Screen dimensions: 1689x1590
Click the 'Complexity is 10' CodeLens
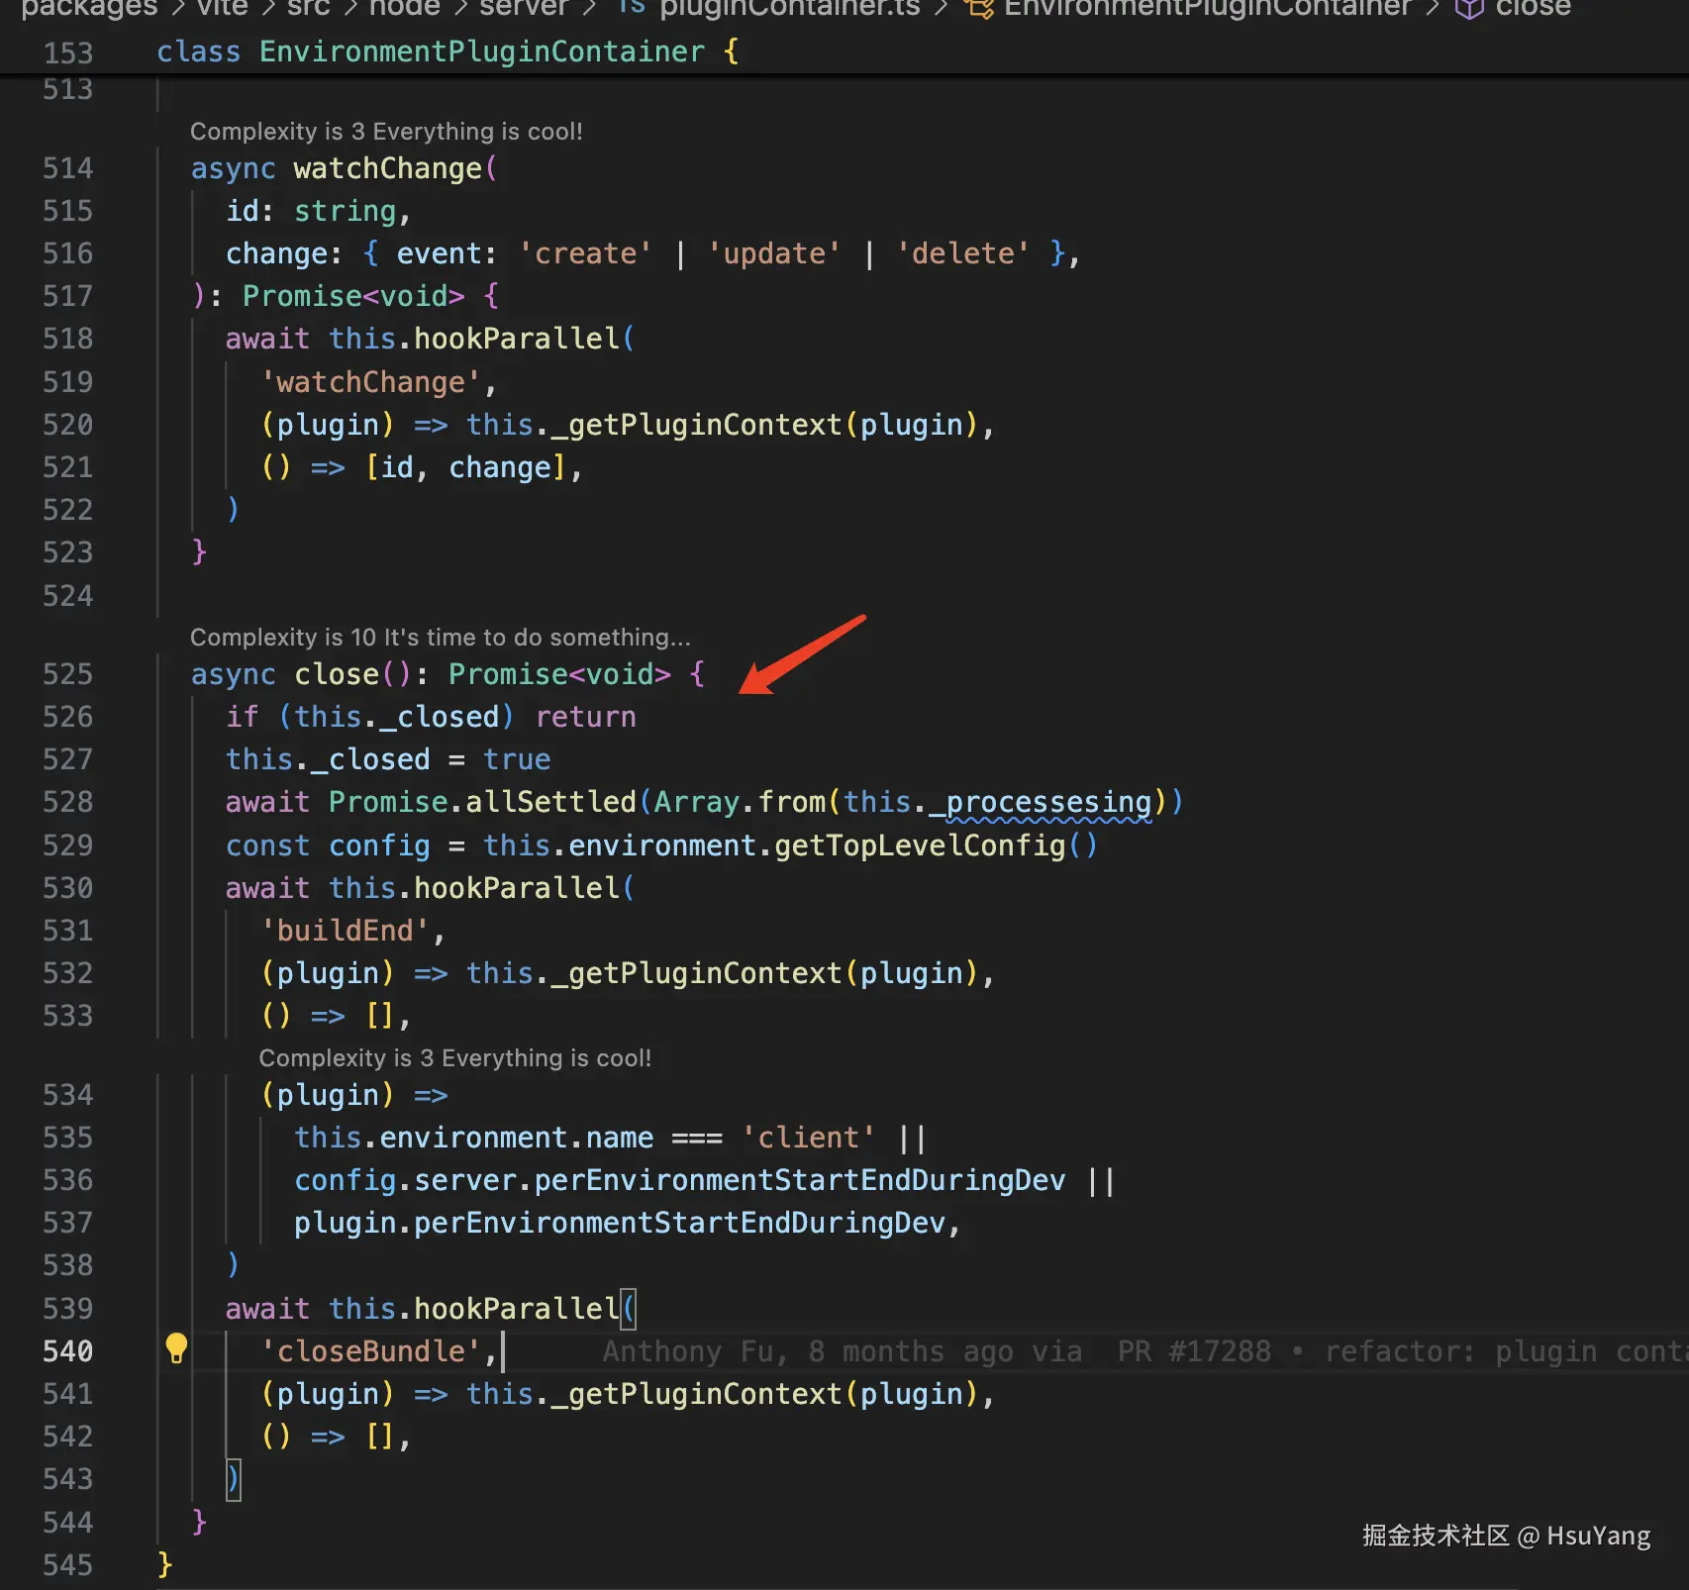pos(441,638)
